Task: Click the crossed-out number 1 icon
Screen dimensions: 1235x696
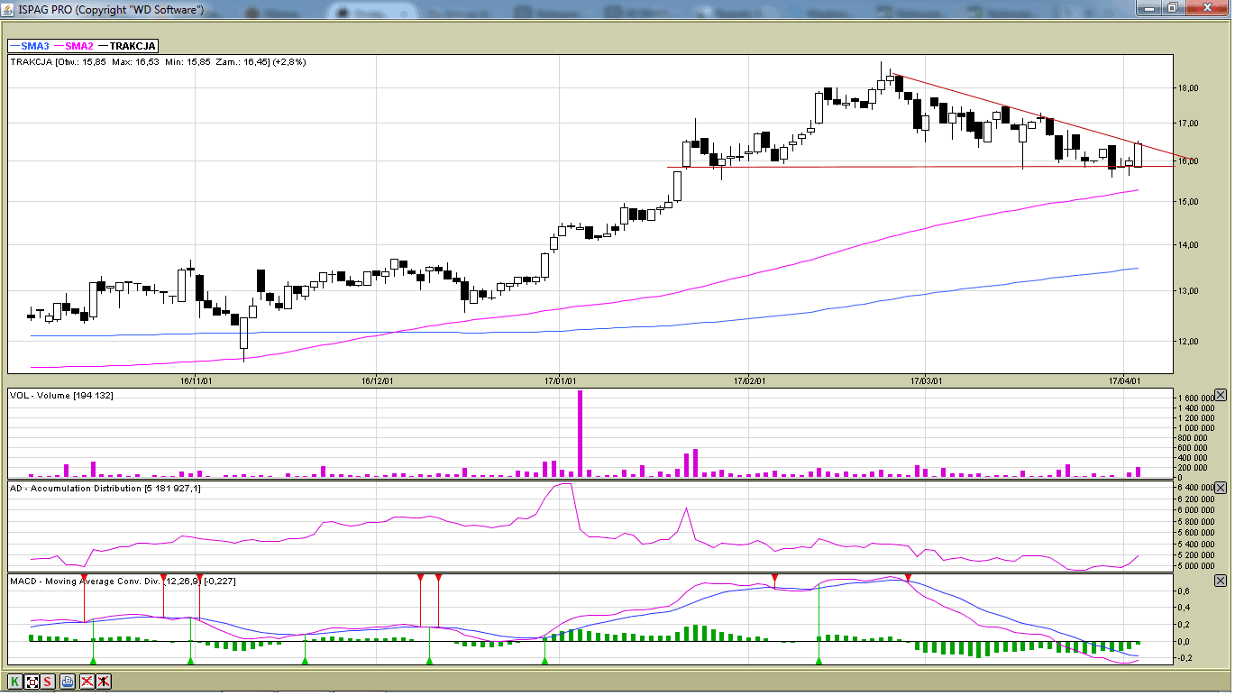Action: [104, 682]
